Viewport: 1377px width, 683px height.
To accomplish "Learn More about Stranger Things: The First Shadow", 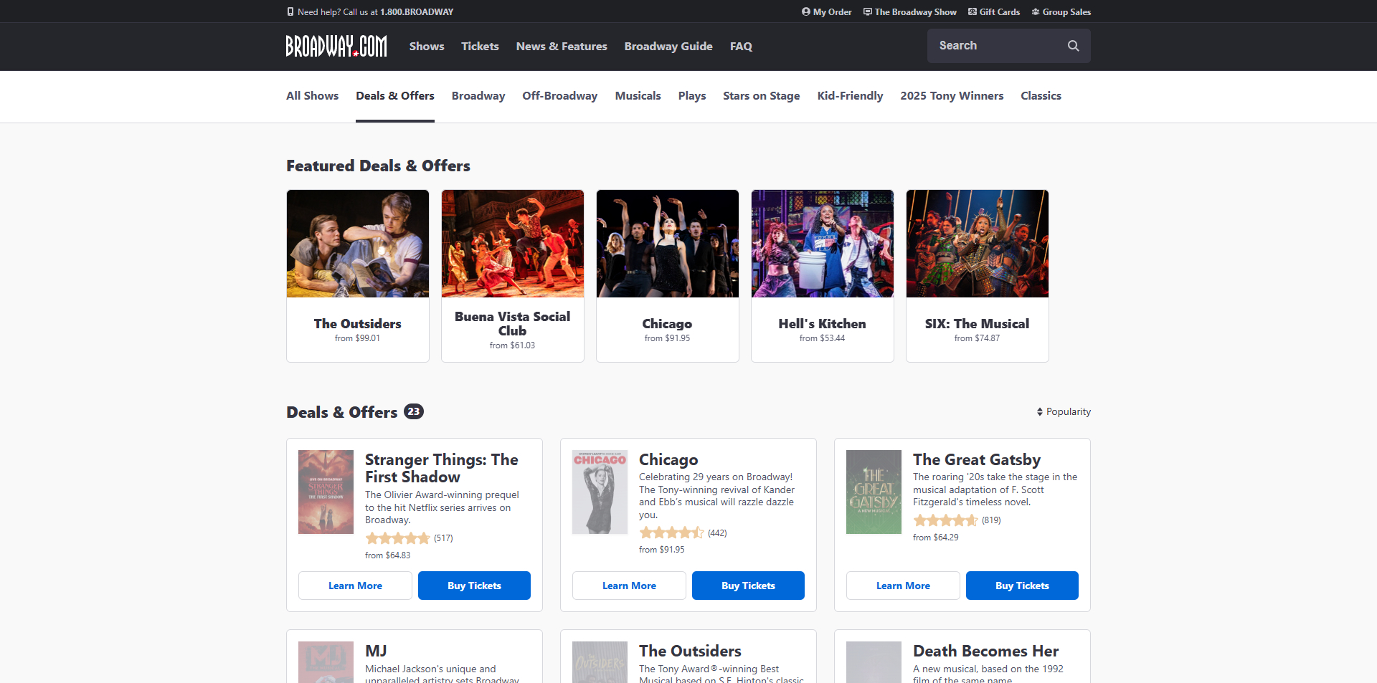I will point(355,586).
